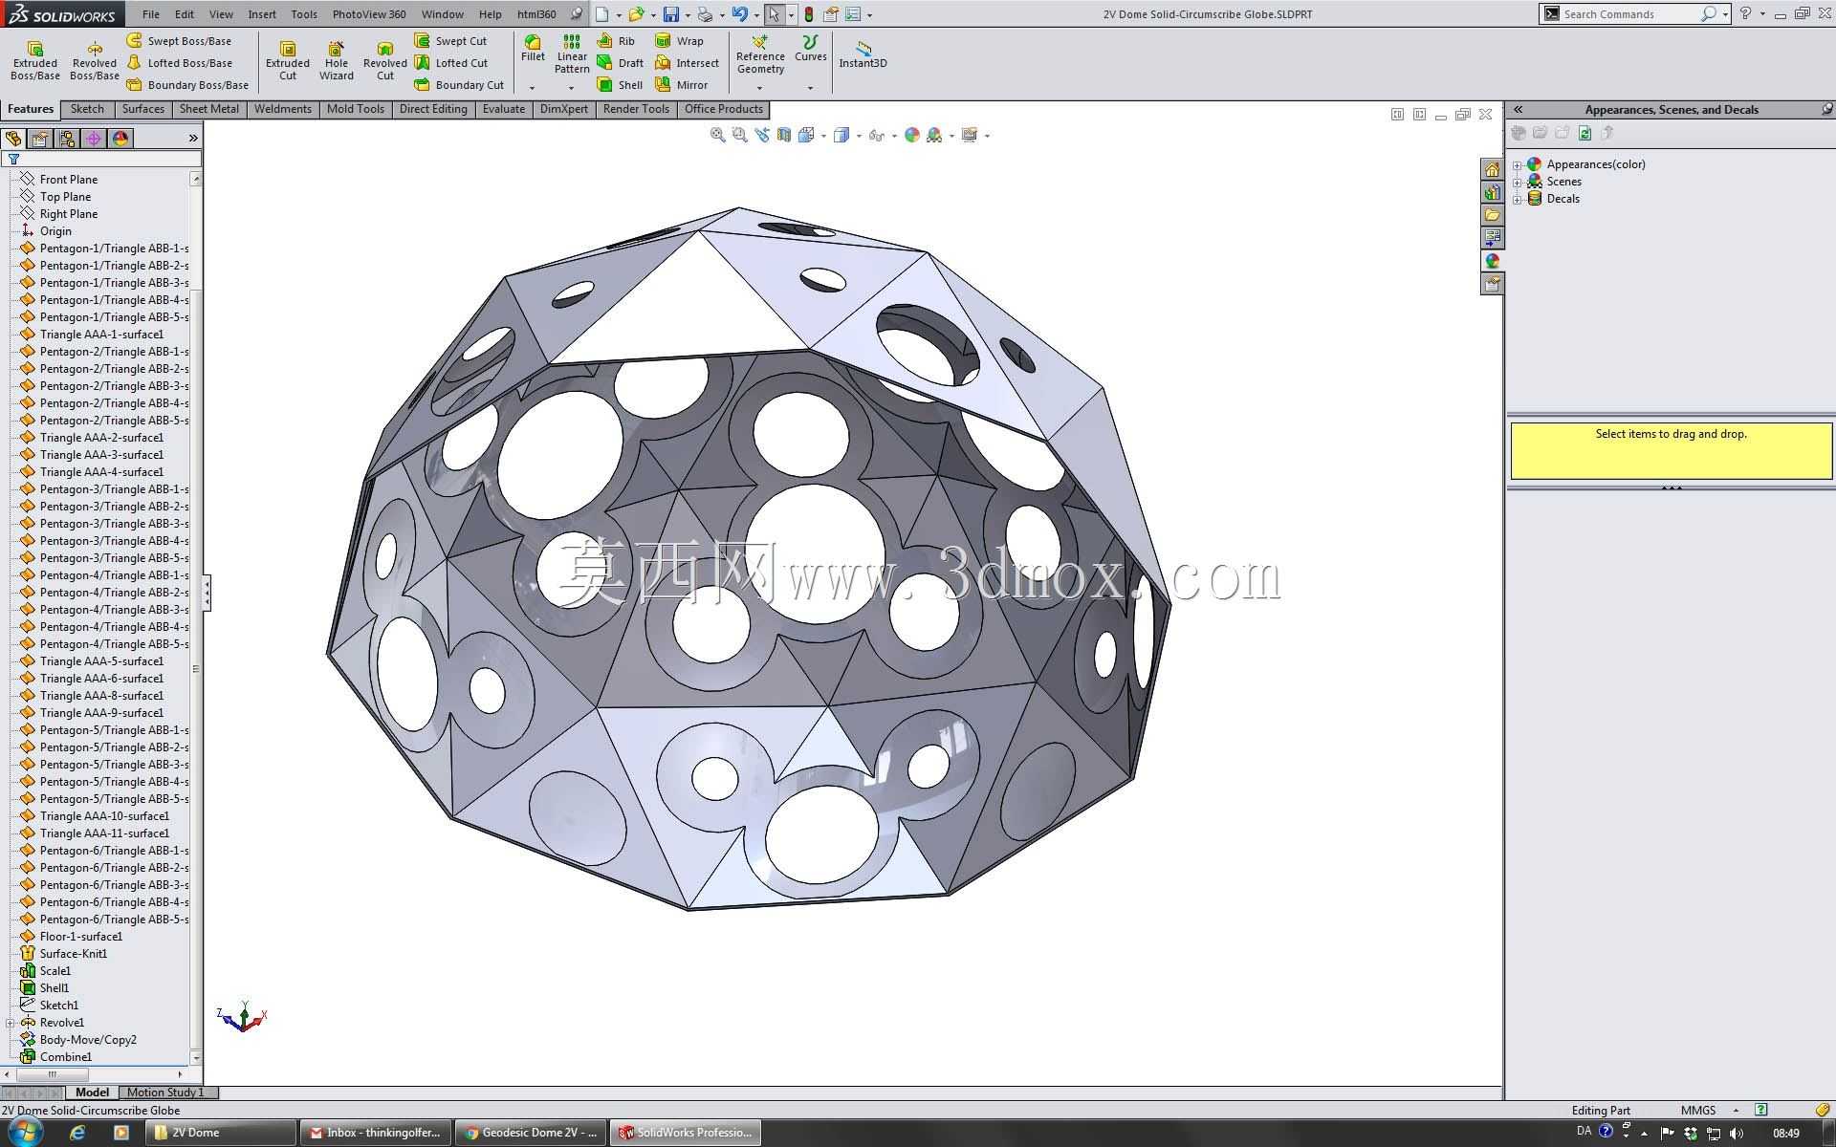This screenshot has height=1147, width=1836.
Task: Select the Fillet tool
Action: [533, 49]
